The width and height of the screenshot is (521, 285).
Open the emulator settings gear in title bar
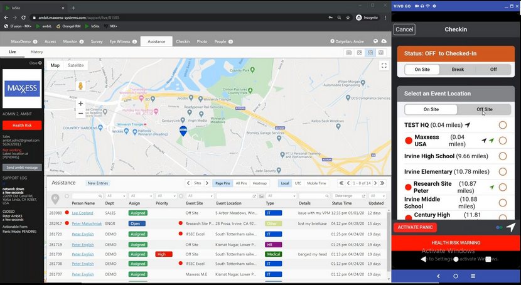tap(434, 6)
